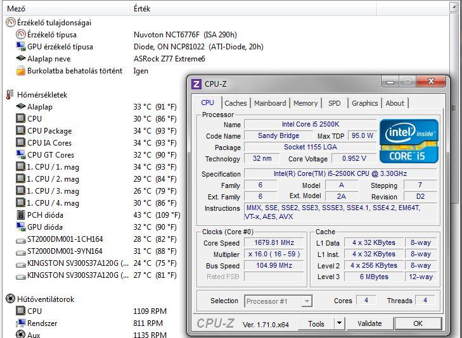Viewport: 462px width, 338px height.
Task: Click the CPU fan 1109 RPM row icon
Action: tap(21, 311)
